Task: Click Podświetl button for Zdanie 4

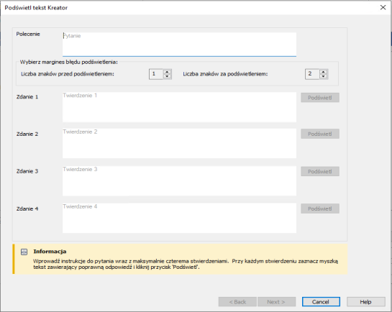Action: [x=320, y=208]
